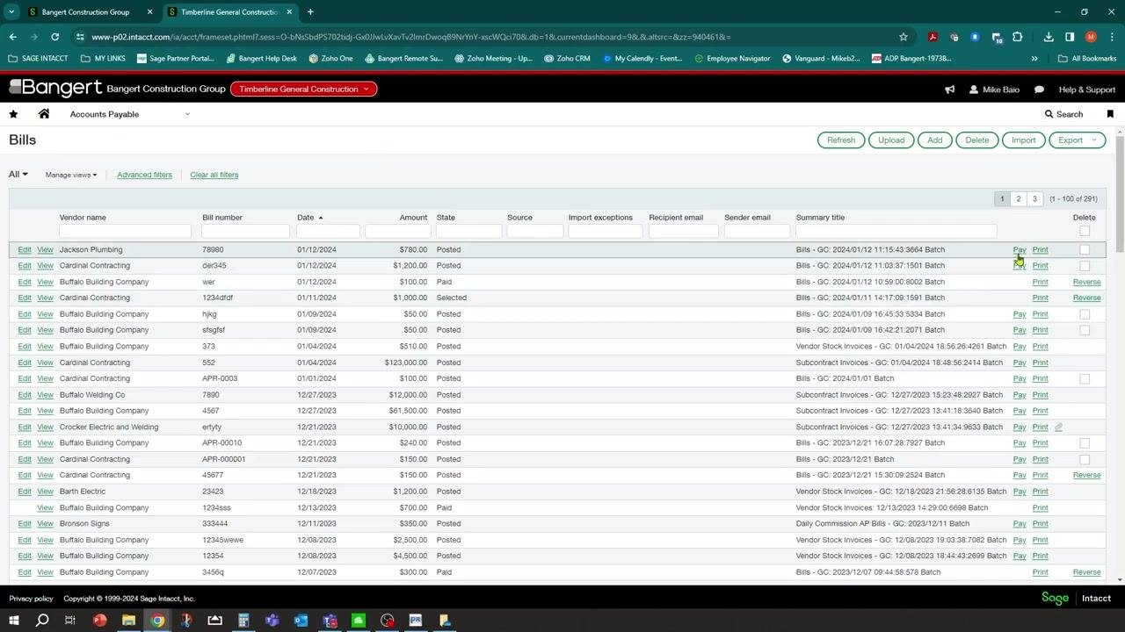Screen dimensions: 1125x632
Task: Click Pay for Cardinal Contracting bill der345
Action: [x=1019, y=266]
